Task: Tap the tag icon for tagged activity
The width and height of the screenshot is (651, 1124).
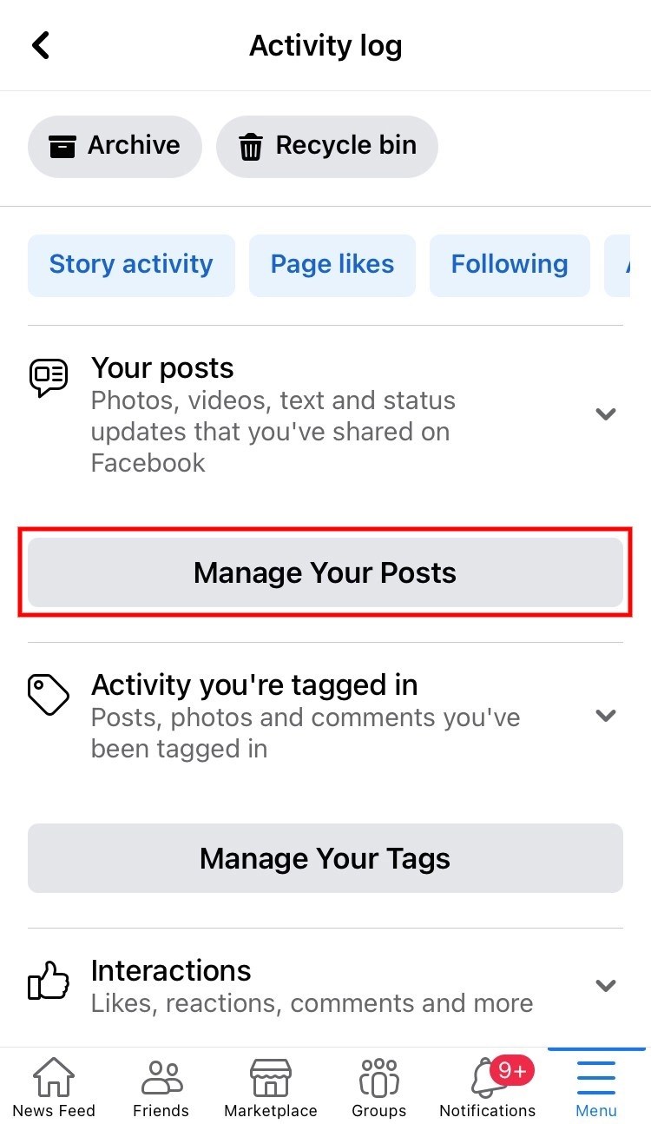Action: (x=49, y=695)
